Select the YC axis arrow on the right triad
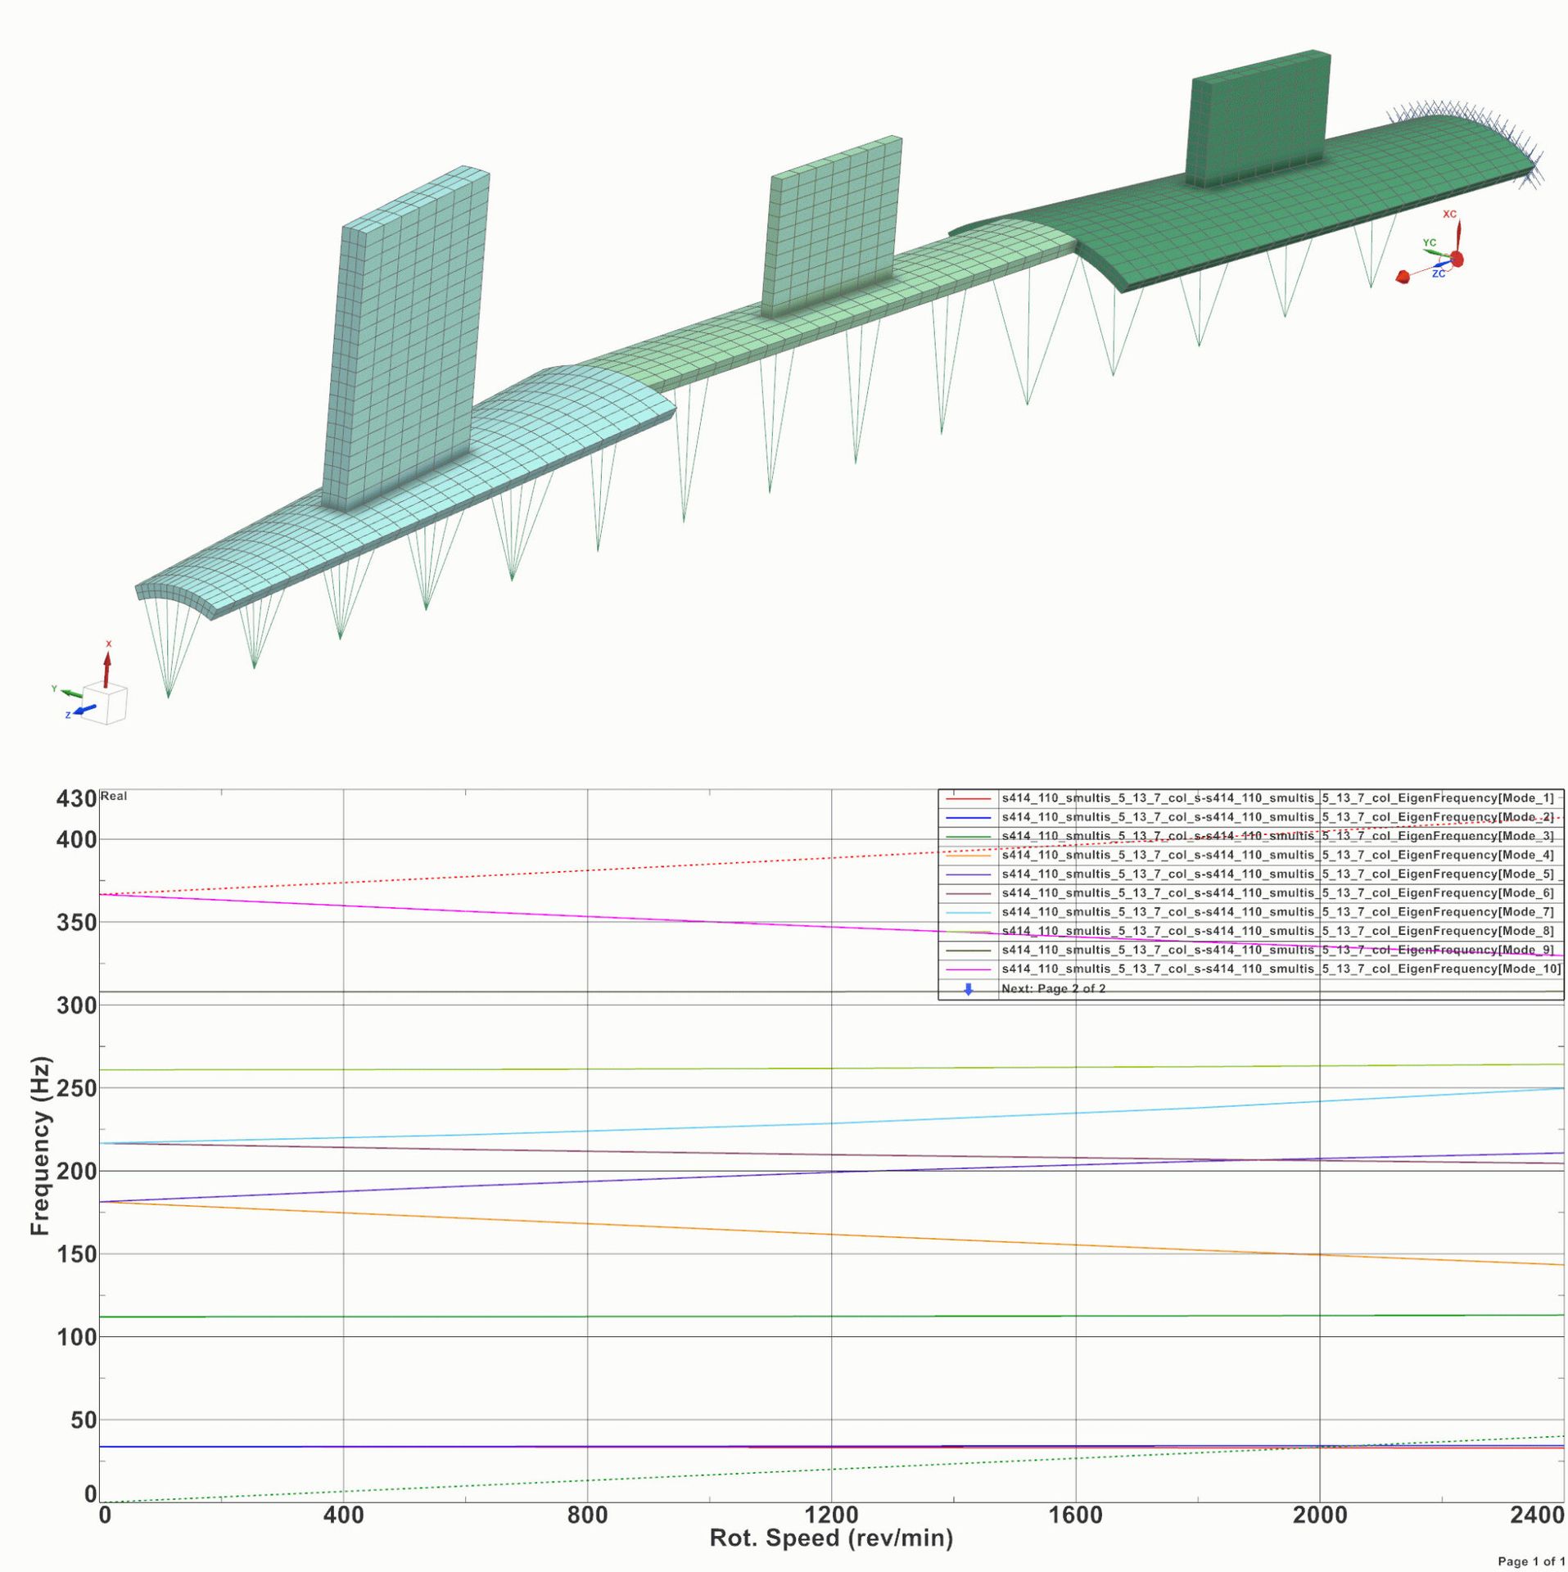 pyautogui.click(x=1437, y=254)
